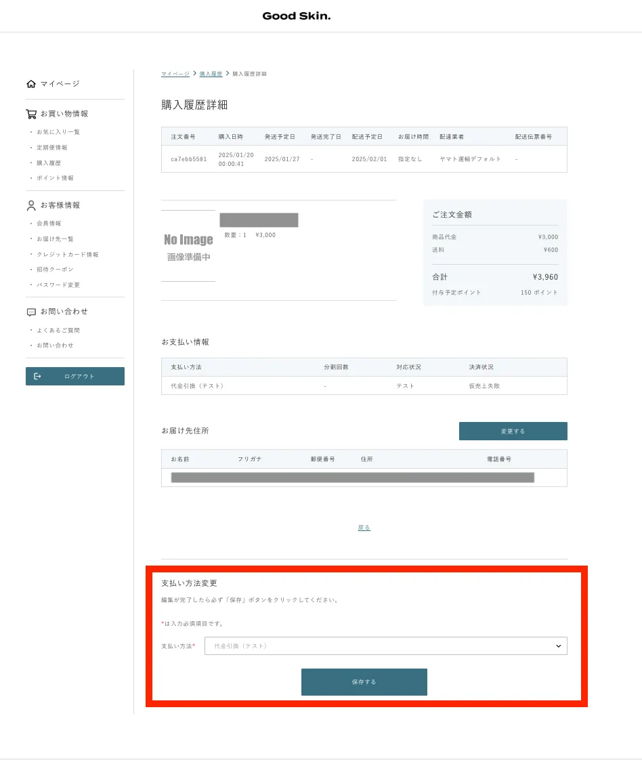Select お気に入り一覧 in the sidebar

(x=50, y=132)
